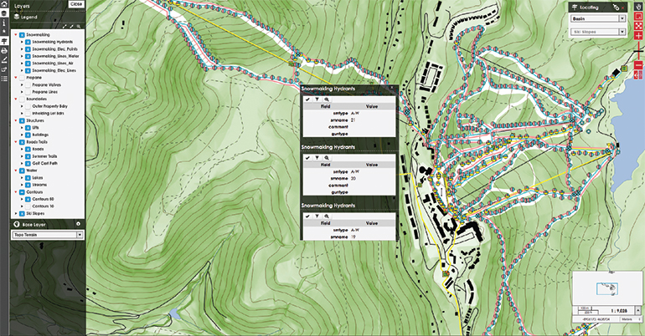Click the print icon in left sidebar
This screenshot has width=645, height=336.
pyautogui.click(x=4, y=50)
